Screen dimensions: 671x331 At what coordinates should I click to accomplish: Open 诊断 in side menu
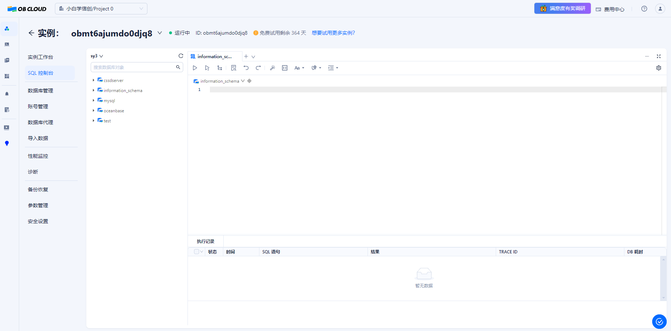pyautogui.click(x=33, y=172)
